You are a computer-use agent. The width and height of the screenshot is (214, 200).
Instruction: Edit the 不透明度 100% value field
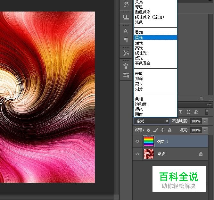click(196, 121)
